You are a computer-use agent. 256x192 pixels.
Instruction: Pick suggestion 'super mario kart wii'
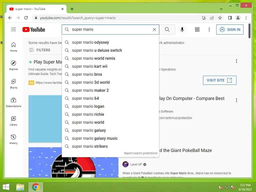(110, 66)
